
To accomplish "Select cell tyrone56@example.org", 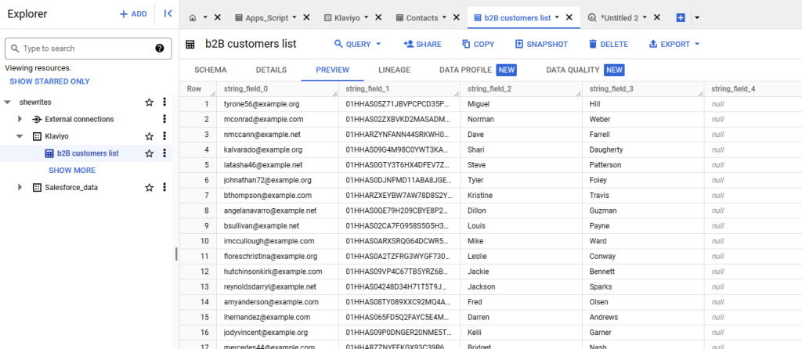I will click(278, 104).
